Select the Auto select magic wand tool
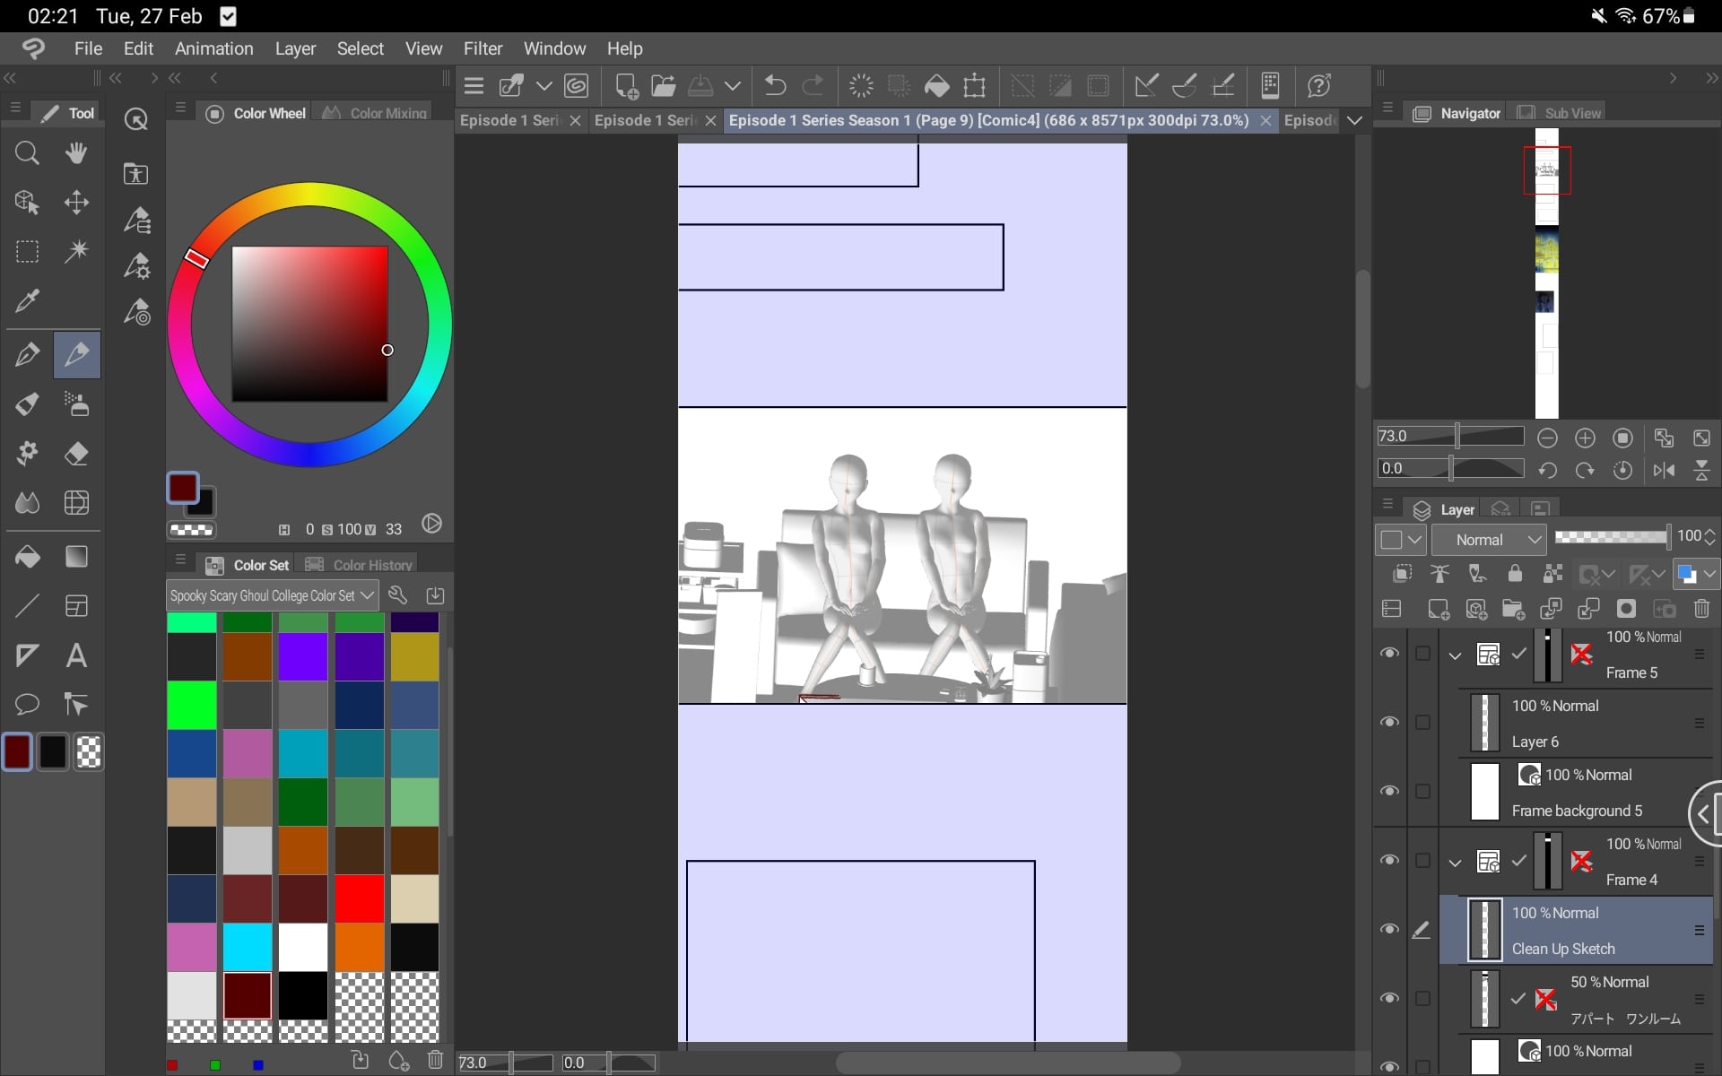Image resolution: width=1722 pixels, height=1076 pixels. click(76, 251)
